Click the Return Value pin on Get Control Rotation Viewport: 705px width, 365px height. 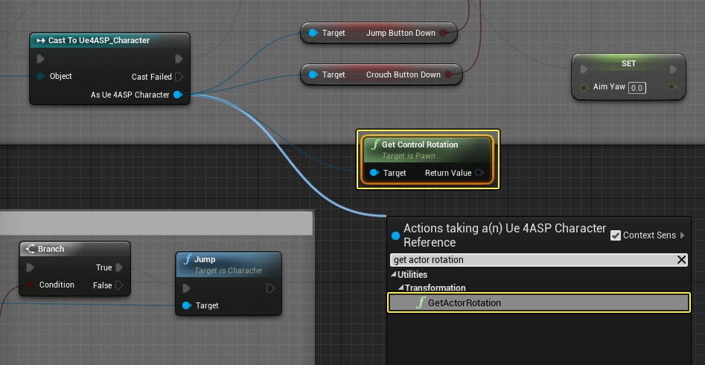(x=479, y=173)
